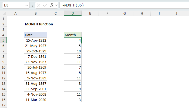Screen dimensions: 189x108
Task: Click cell containing 20-Jul-1969
Action: (x=35, y=67)
